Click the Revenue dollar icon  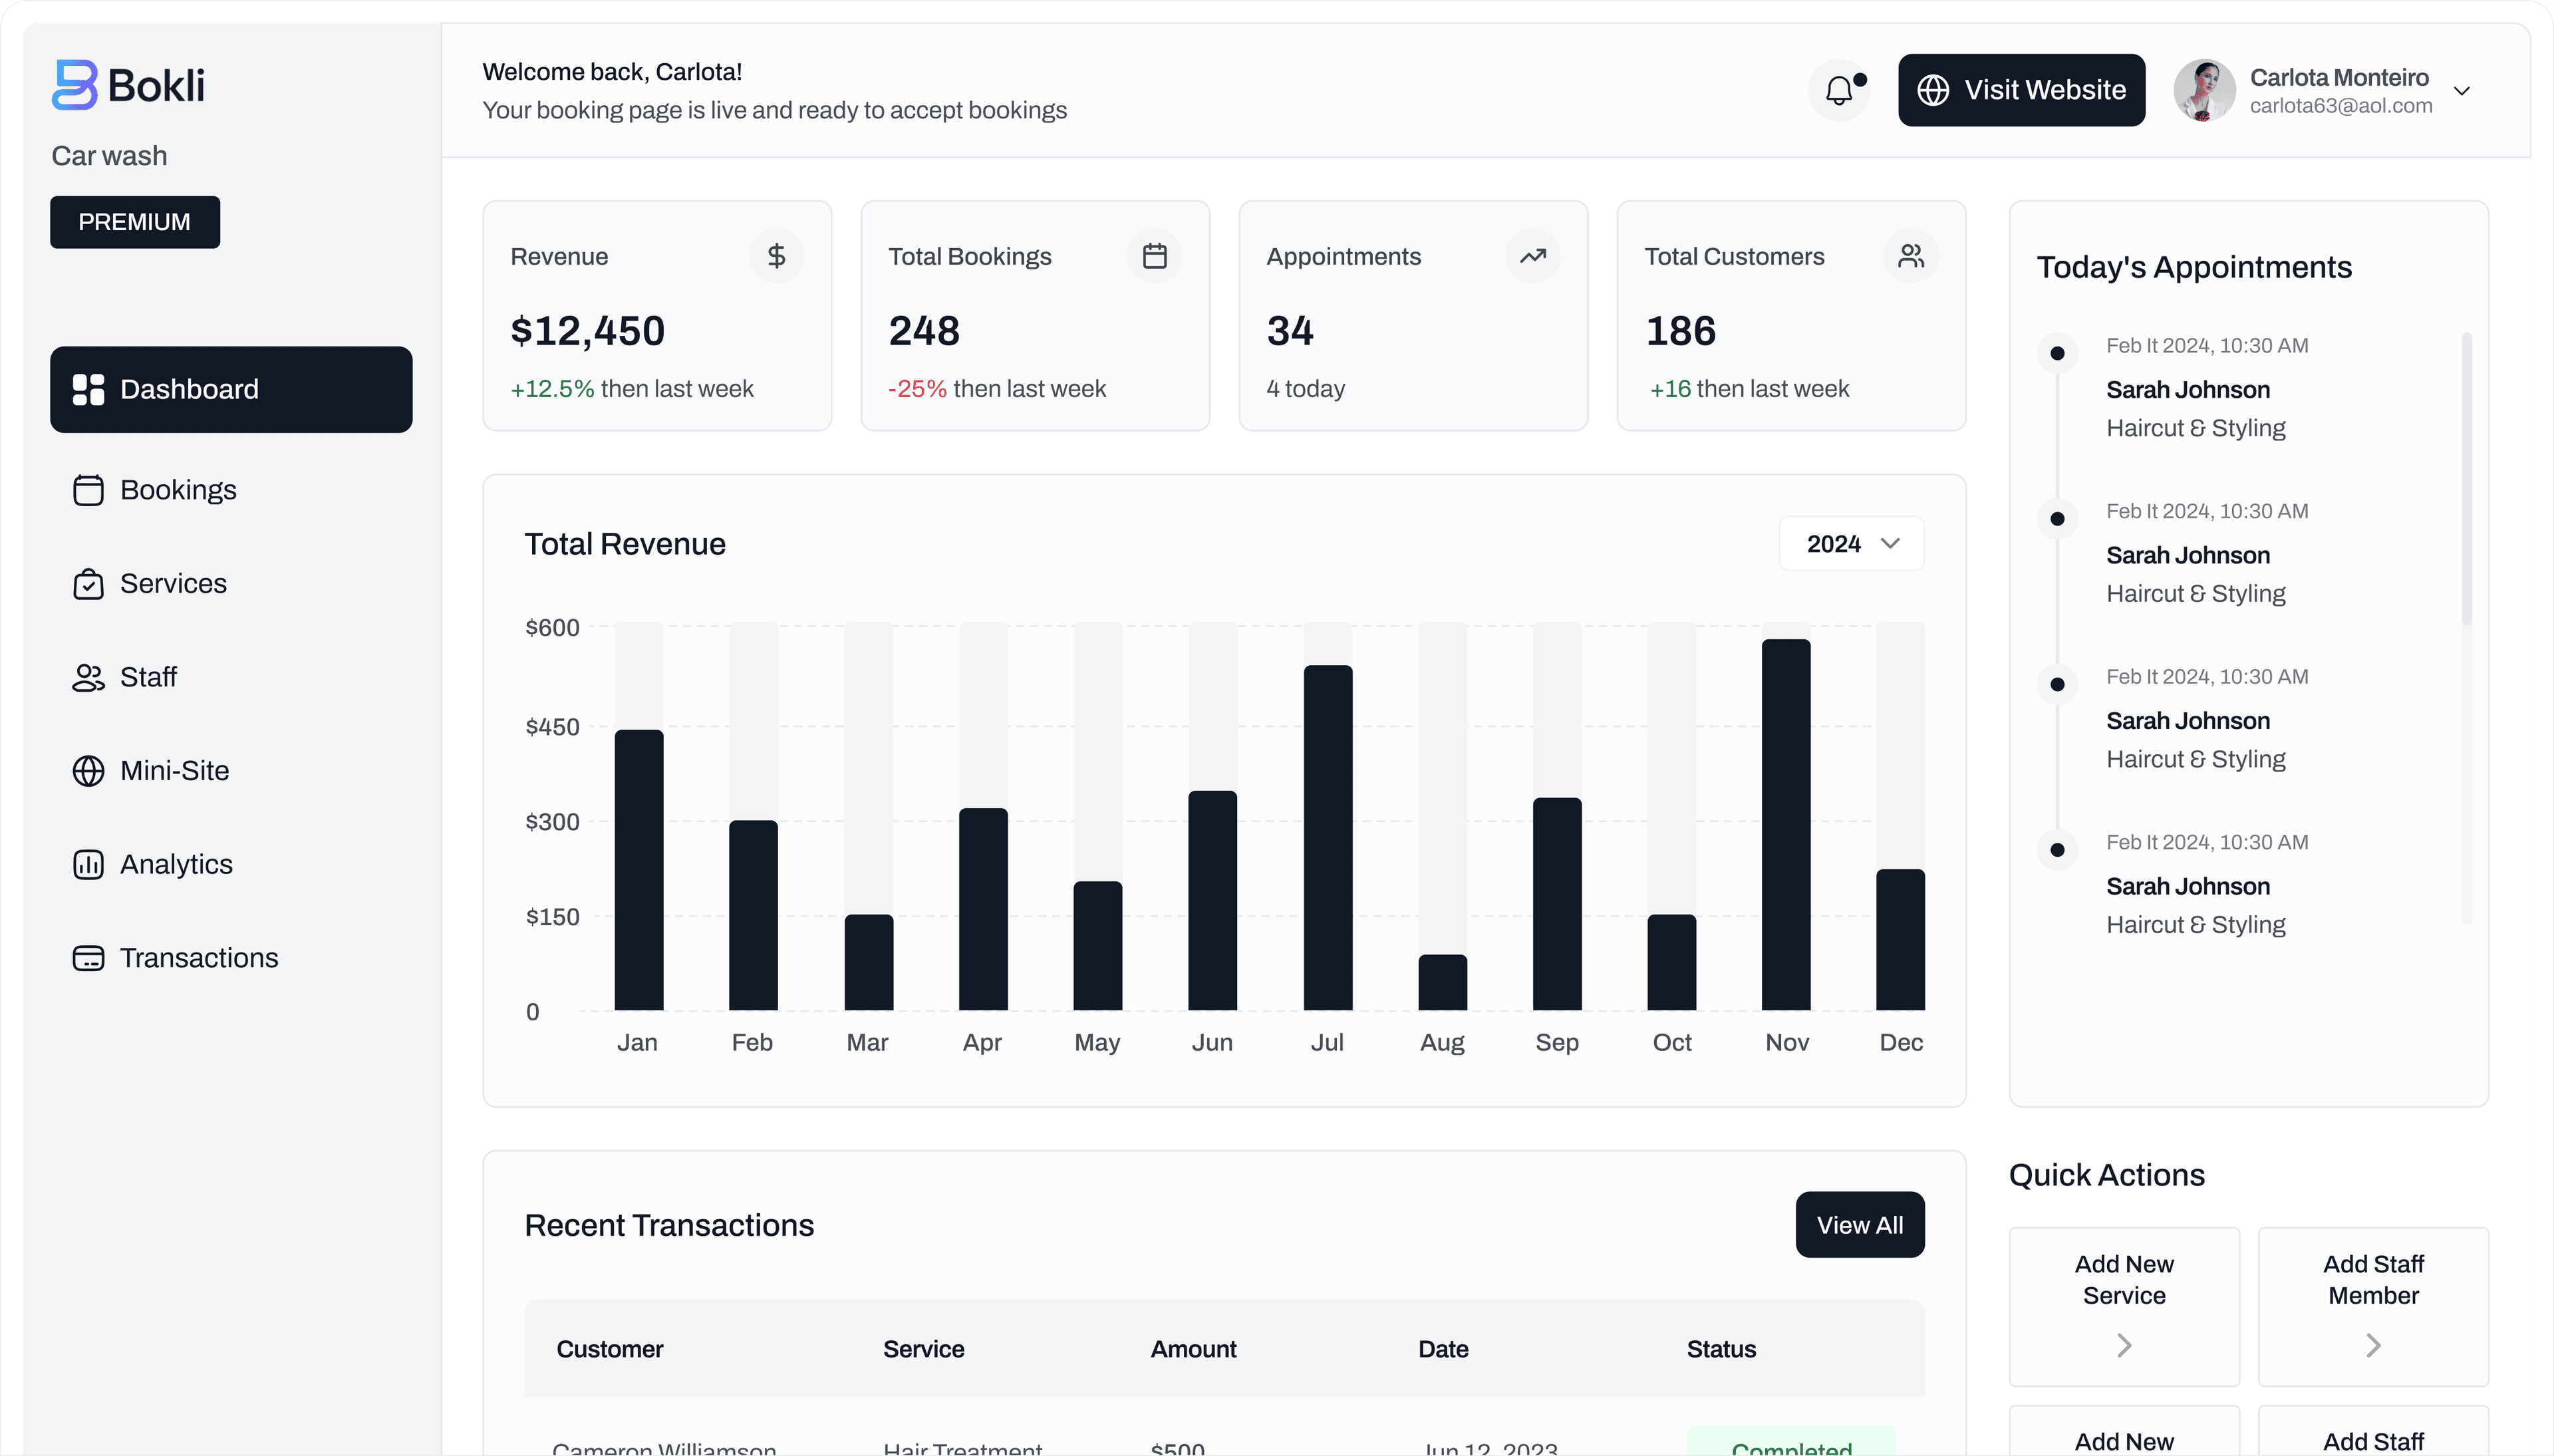coord(777,255)
